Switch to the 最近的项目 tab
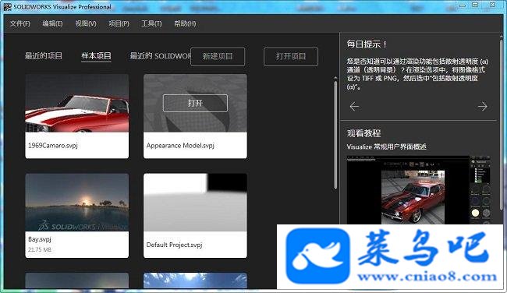 pyautogui.click(x=44, y=56)
